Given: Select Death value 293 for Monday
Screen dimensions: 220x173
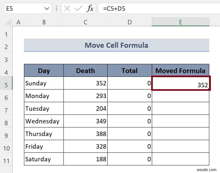Looking at the screenshot, I should tap(86, 96).
